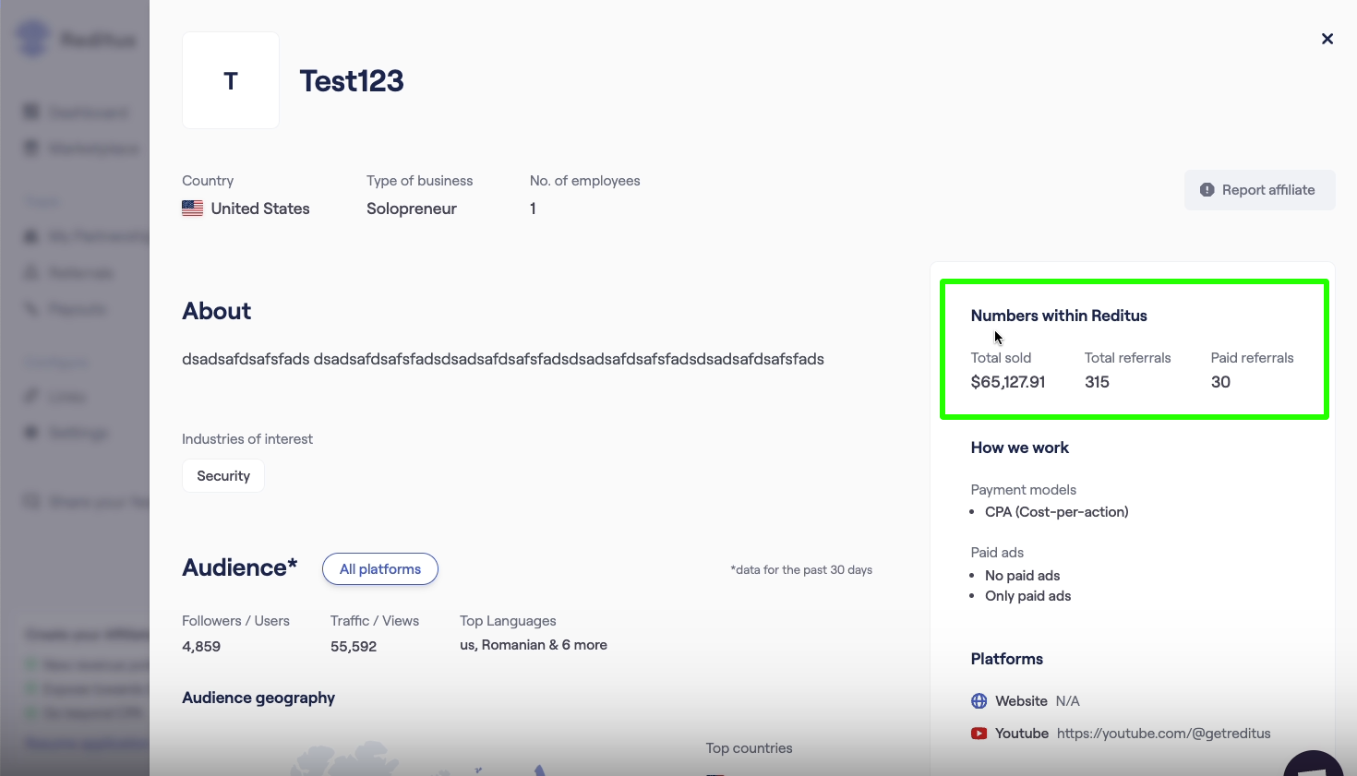Select the Referrals icon in the sidebar

tap(30, 272)
